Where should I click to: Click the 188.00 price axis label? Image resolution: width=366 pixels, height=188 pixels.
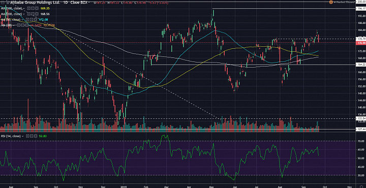pyautogui.click(x=361, y=23)
